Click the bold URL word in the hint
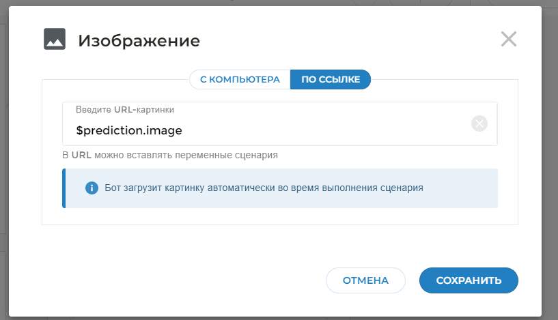This screenshot has height=320, width=558. pos(81,155)
